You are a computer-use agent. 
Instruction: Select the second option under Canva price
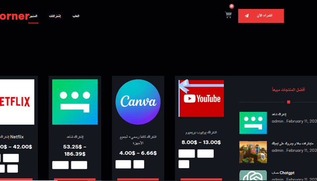click(139, 164)
